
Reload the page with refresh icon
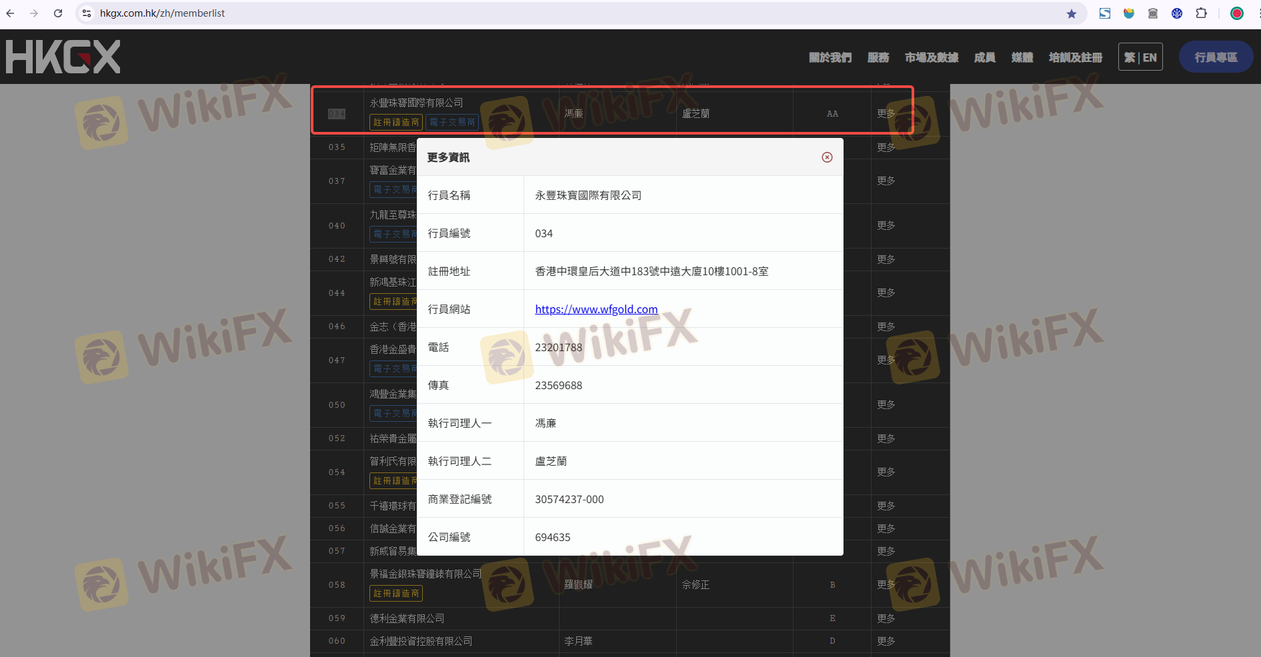[x=58, y=13]
